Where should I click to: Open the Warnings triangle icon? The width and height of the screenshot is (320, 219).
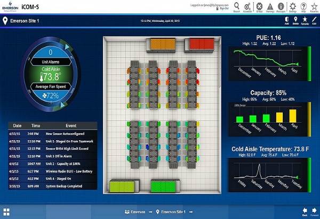[270, 6]
